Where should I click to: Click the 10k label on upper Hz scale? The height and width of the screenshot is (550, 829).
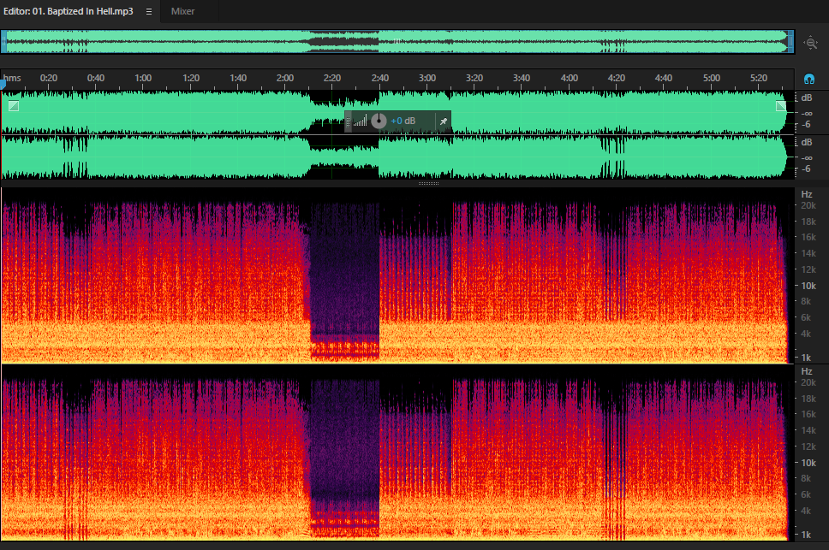pos(808,286)
